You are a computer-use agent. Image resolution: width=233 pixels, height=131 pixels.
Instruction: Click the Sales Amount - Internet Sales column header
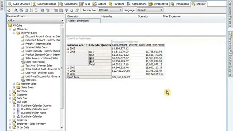tap(128, 45)
